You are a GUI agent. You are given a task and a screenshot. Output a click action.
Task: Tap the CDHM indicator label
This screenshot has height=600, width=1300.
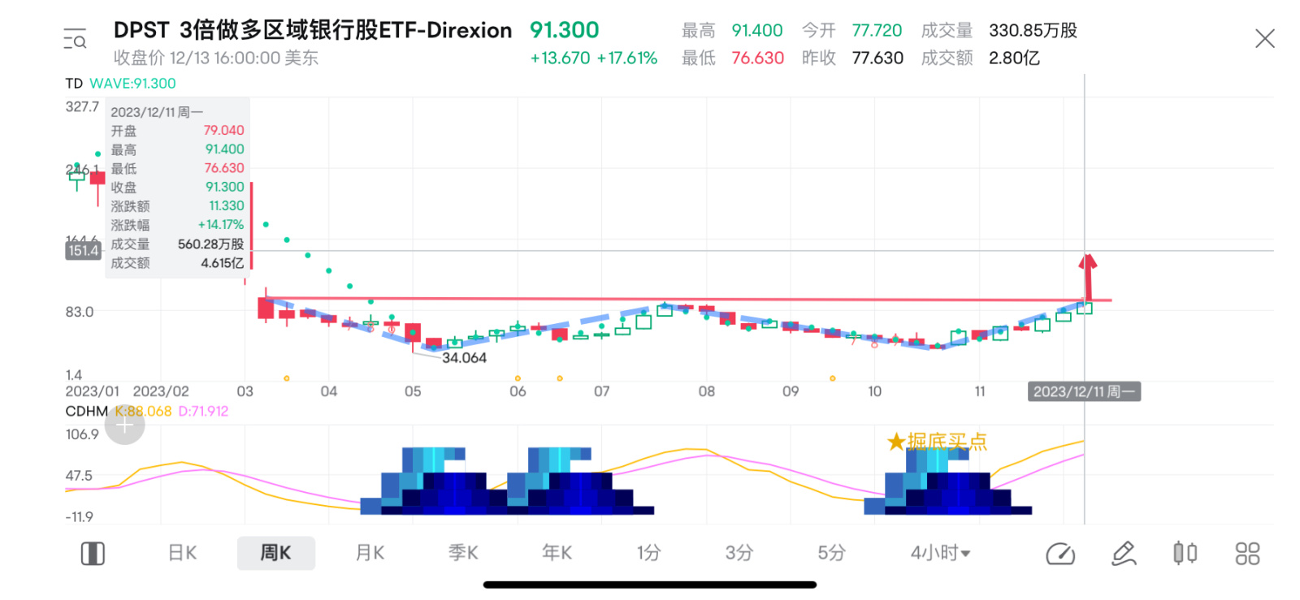(86, 411)
